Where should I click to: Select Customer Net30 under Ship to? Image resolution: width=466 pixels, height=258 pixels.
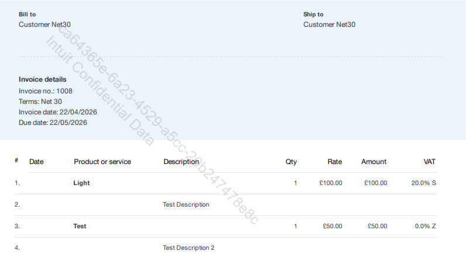point(329,25)
